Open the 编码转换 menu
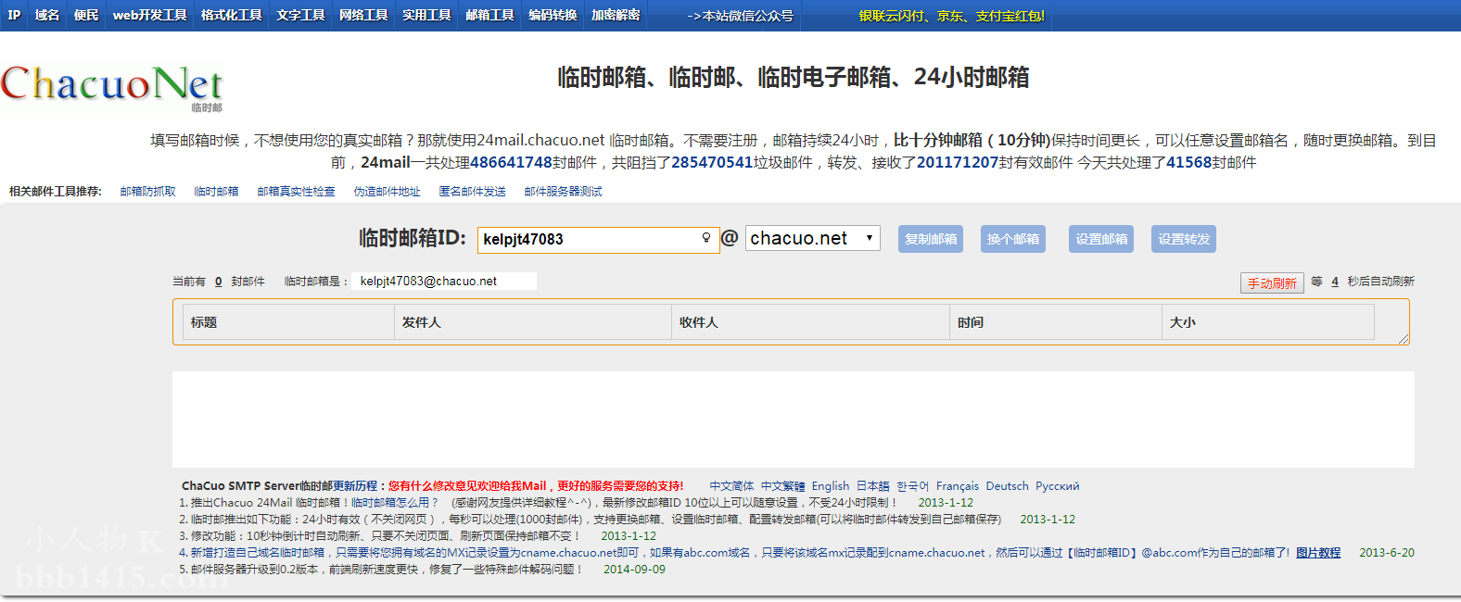This screenshot has width=1461, height=602. (553, 15)
